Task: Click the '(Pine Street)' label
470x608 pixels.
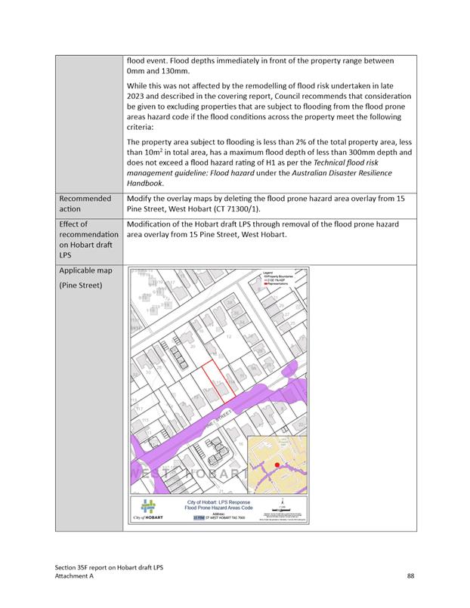Action: (x=81, y=285)
